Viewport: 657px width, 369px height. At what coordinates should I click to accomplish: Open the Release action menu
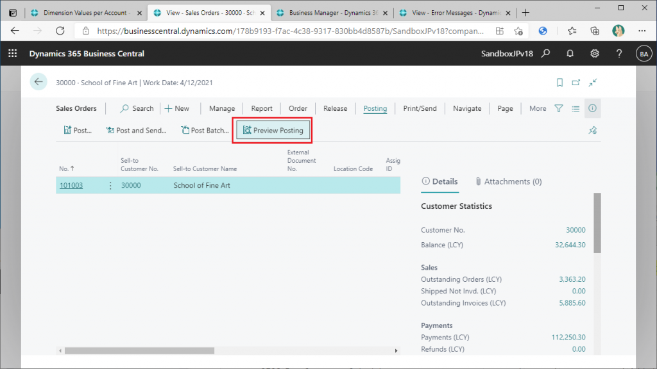pyautogui.click(x=335, y=108)
